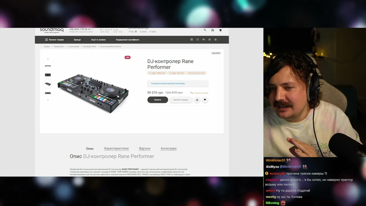
Task: Click the Soundmag logo
Action: coord(51,30)
